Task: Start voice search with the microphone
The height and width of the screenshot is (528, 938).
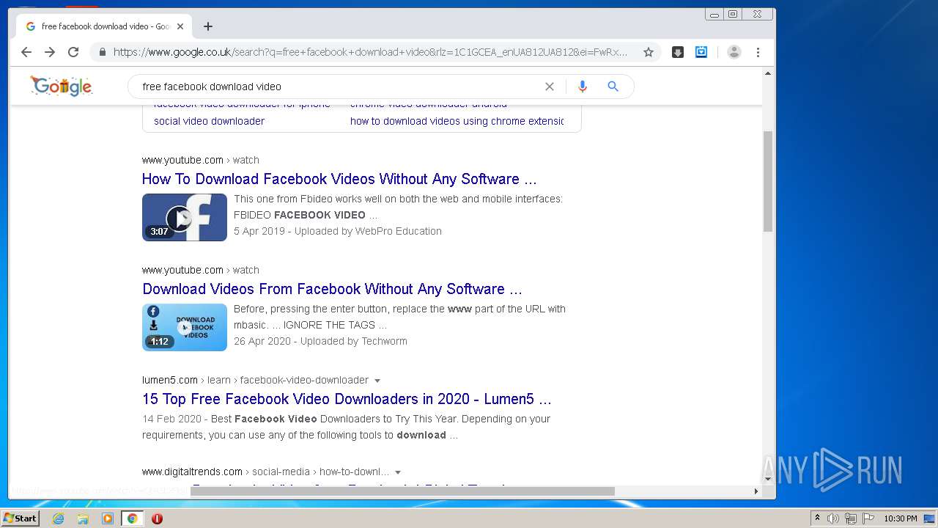Action: 583,87
